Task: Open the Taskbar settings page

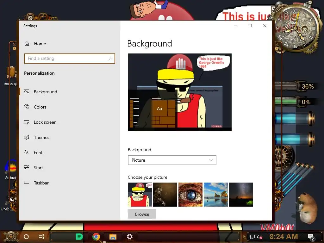Action: 41,183
